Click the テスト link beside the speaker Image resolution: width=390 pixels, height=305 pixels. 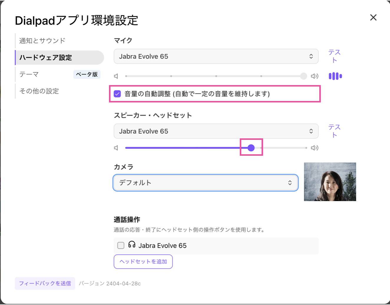point(334,131)
